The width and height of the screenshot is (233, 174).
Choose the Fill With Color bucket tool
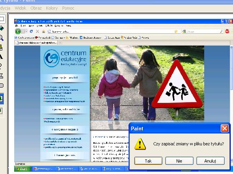click(2, 28)
